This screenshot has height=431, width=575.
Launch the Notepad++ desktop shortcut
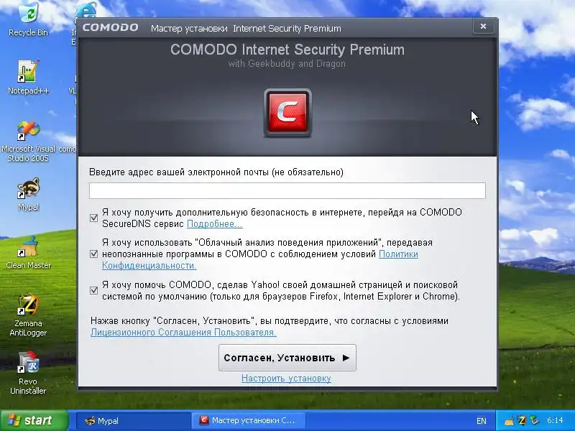pyautogui.click(x=28, y=77)
